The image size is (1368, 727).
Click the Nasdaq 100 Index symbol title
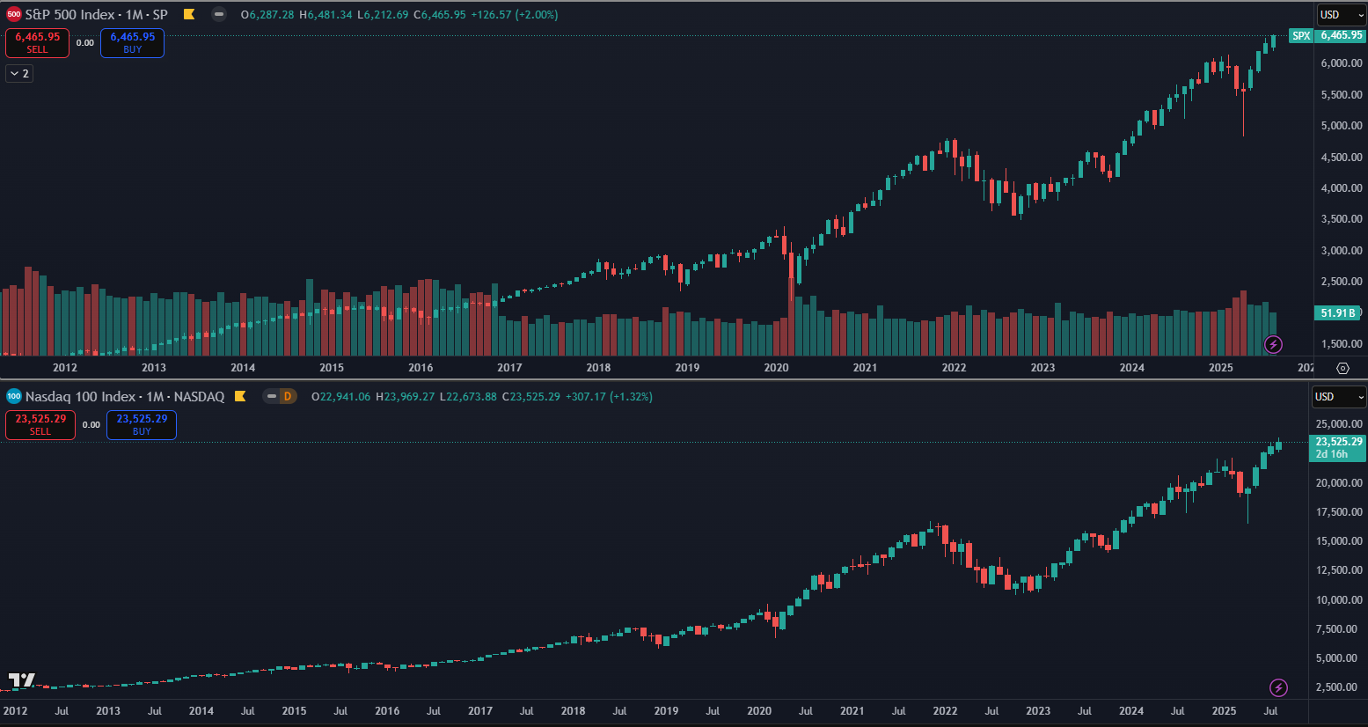coord(124,397)
